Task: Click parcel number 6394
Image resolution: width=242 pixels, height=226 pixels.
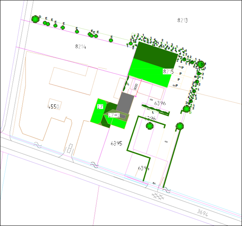Action: (144, 168)
